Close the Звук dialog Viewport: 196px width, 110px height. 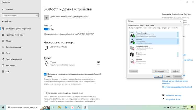[181, 21]
